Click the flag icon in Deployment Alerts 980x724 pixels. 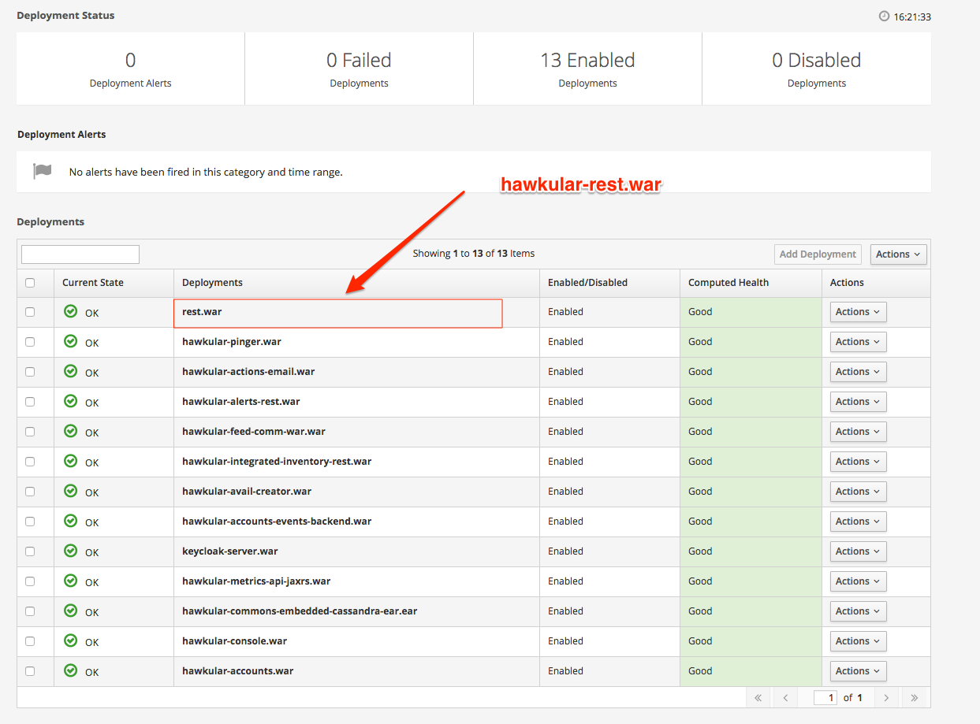click(x=42, y=171)
